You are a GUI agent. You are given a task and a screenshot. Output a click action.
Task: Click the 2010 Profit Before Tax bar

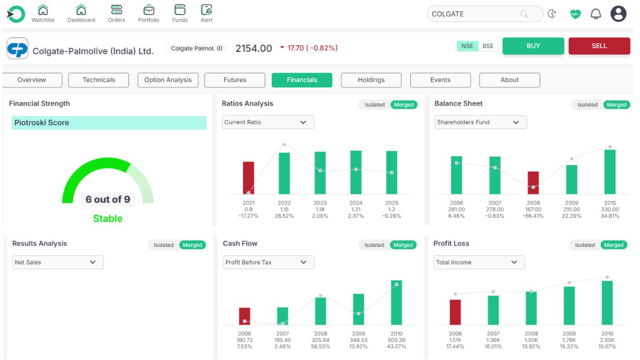pyautogui.click(x=397, y=303)
